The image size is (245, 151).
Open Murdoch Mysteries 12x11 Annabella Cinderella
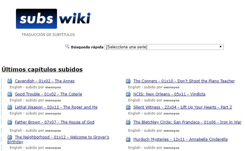[180, 139]
